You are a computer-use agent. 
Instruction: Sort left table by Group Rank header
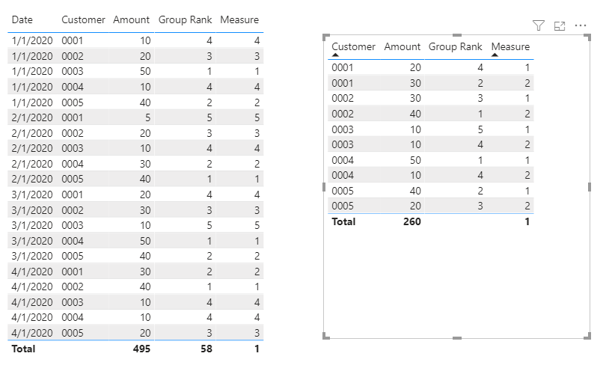point(185,20)
